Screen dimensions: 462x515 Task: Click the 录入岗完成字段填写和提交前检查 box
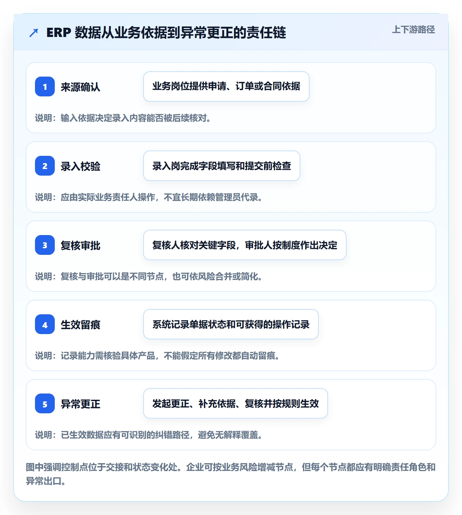coord(222,166)
